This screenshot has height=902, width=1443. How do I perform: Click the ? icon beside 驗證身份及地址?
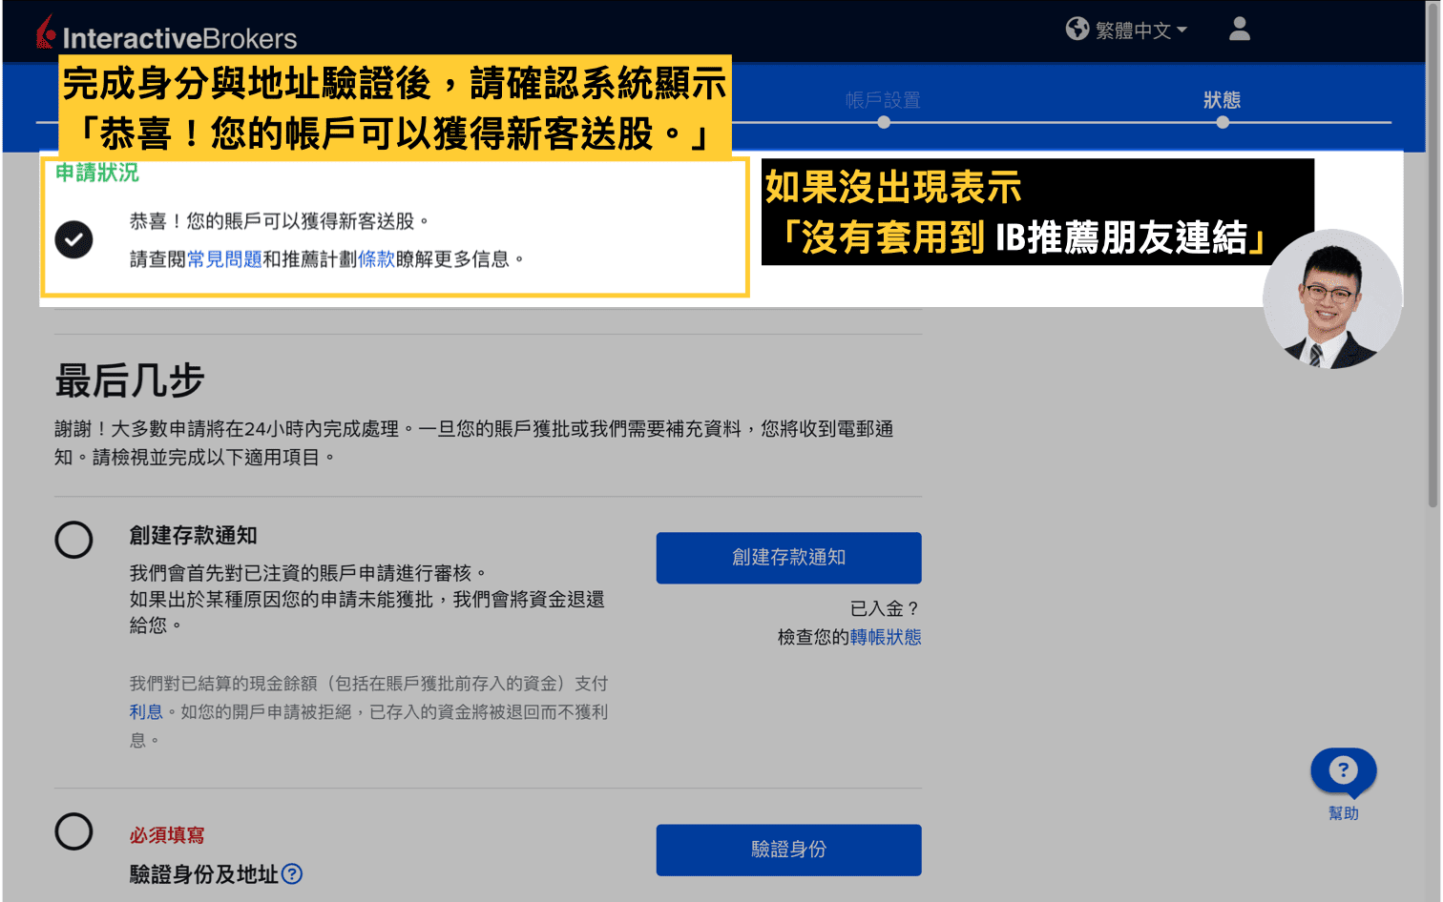click(x=294, y=874)
